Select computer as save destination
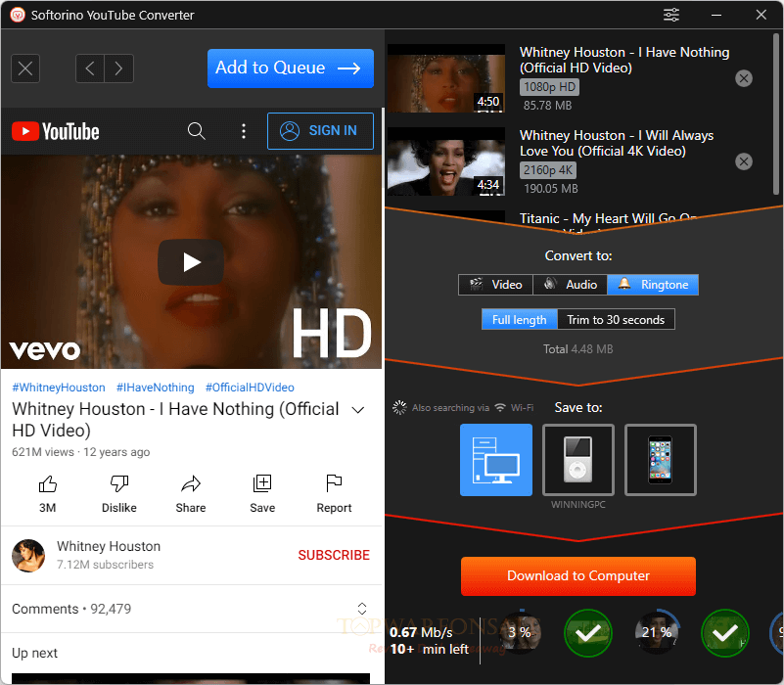 tap(496, 460)
